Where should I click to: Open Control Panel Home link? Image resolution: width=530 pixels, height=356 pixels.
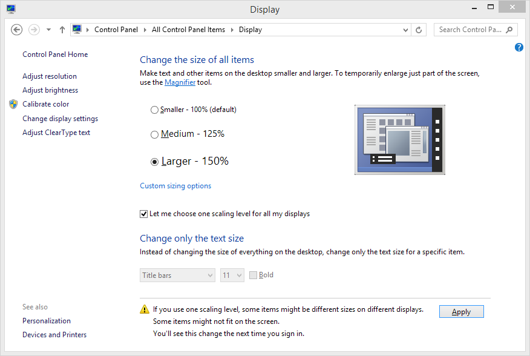[x=55, y=54]
